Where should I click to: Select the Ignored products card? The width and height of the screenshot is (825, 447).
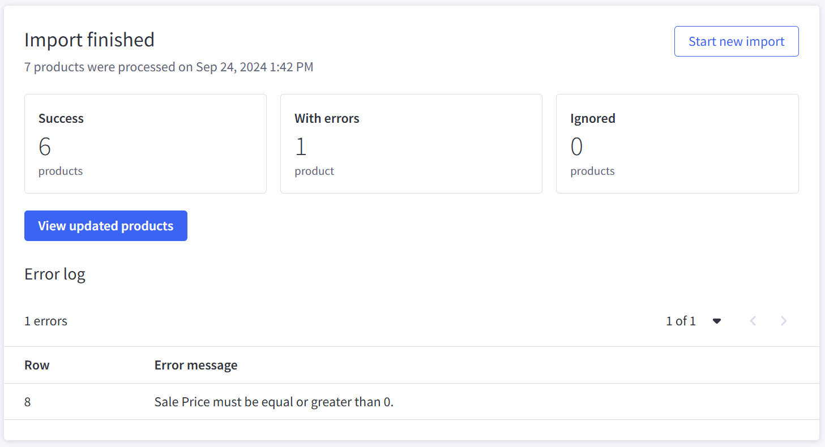tap(677, 144)
